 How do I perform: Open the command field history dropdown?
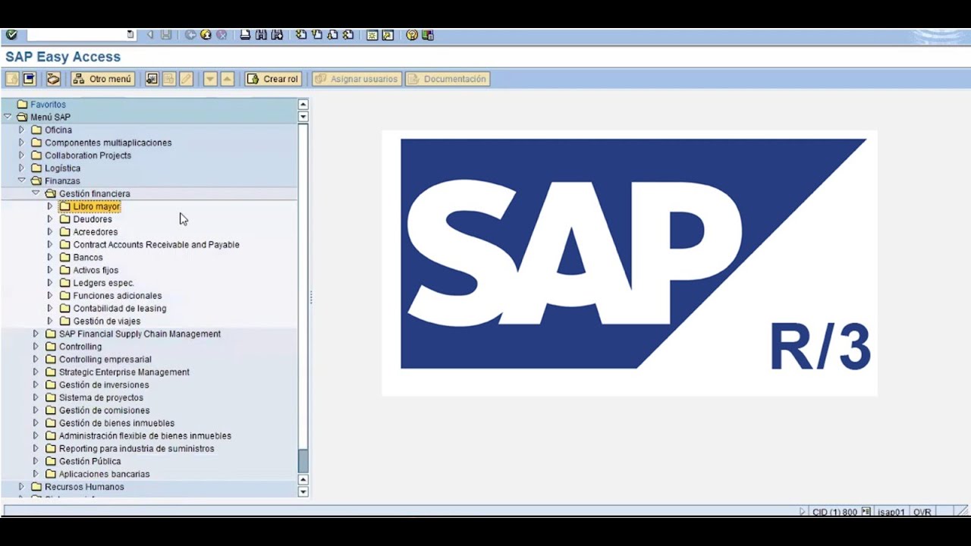130,35
